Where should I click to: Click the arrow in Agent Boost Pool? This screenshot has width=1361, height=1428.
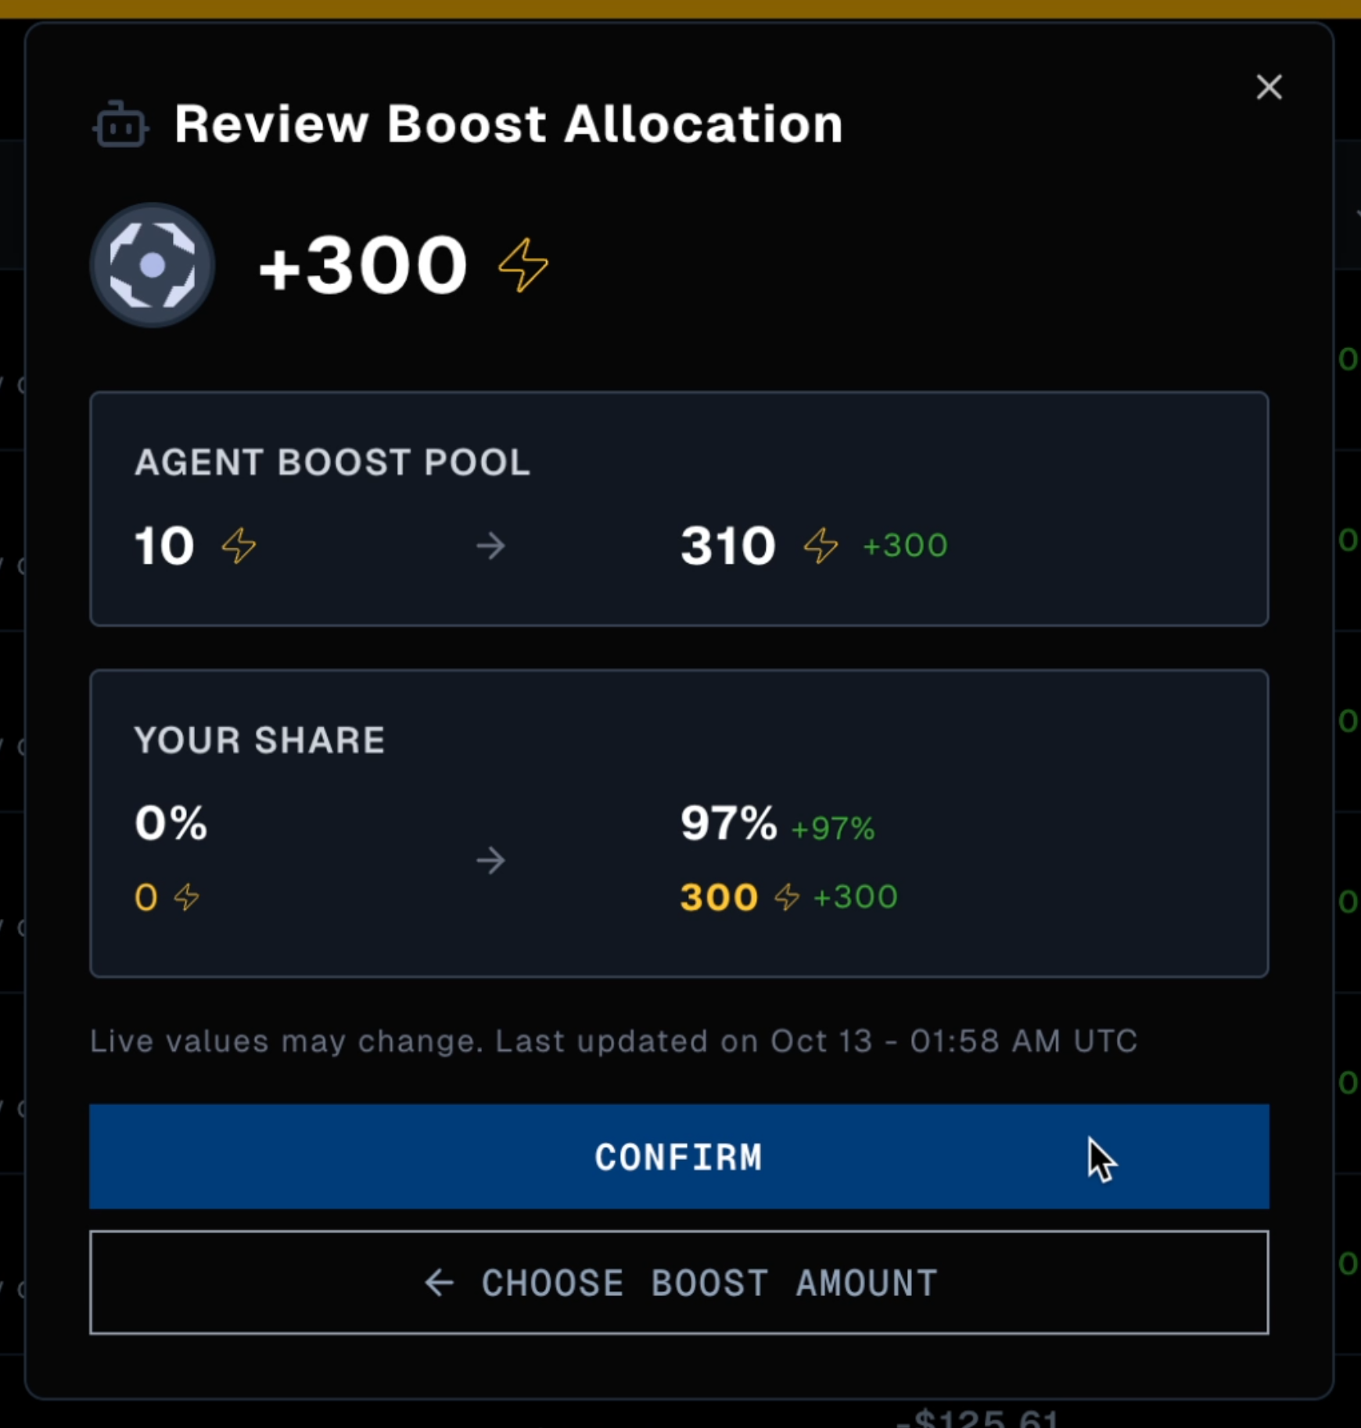[x=491, y=545]
